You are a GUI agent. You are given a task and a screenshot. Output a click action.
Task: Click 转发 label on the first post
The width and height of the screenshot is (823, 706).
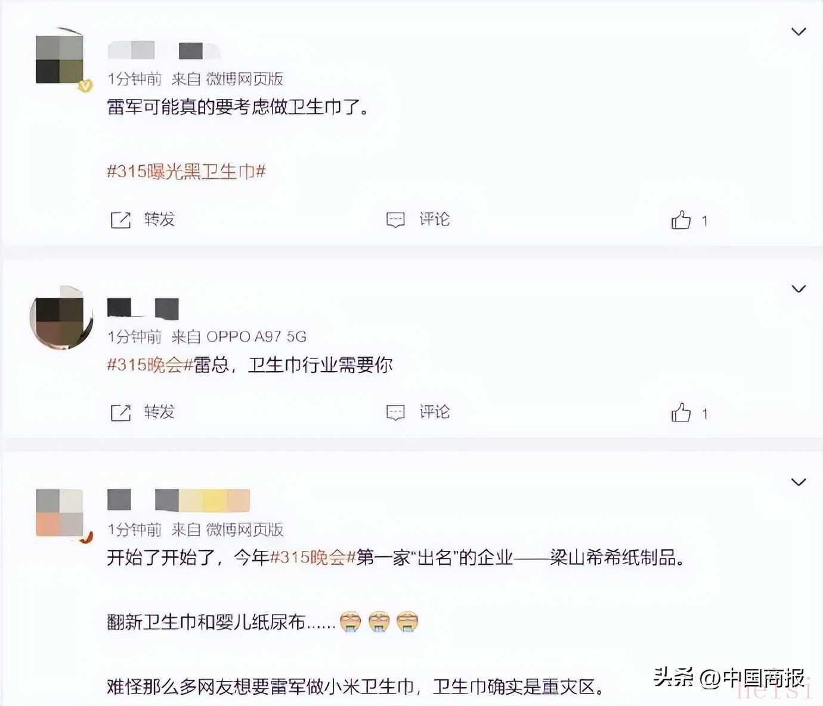pyautogui.click(x=159, y=219)
